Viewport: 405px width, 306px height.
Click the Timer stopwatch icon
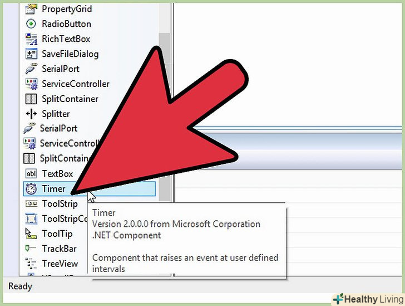pos(31,189)
